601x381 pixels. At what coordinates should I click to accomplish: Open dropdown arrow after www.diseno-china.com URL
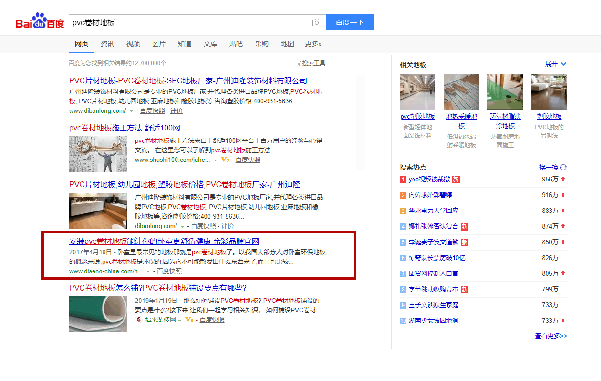[148, 272]
